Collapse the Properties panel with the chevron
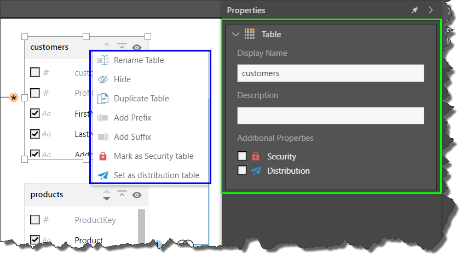467x263 pixels. coord(430,10)
